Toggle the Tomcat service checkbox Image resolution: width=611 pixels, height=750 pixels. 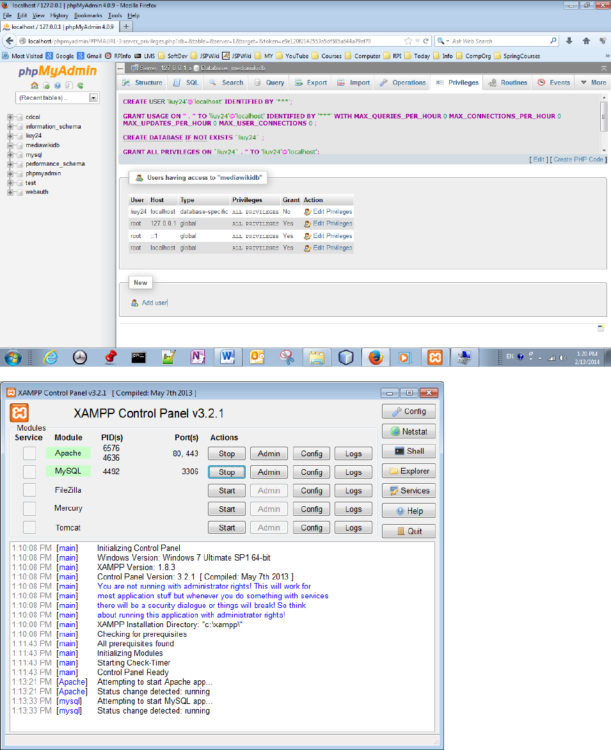pyautogui.click(x=29, y=527)
